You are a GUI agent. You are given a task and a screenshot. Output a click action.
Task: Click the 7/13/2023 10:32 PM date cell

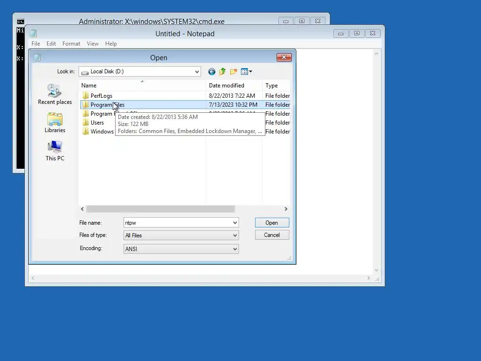pos(233,105)
